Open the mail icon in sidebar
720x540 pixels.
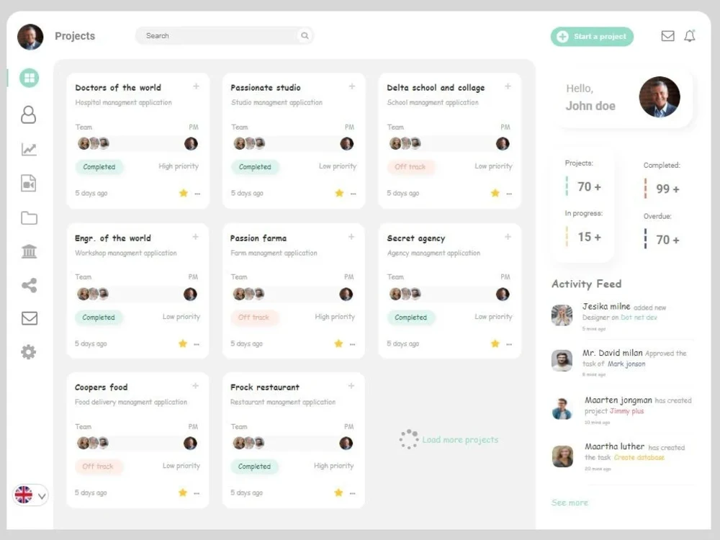(x=30, y=318)
